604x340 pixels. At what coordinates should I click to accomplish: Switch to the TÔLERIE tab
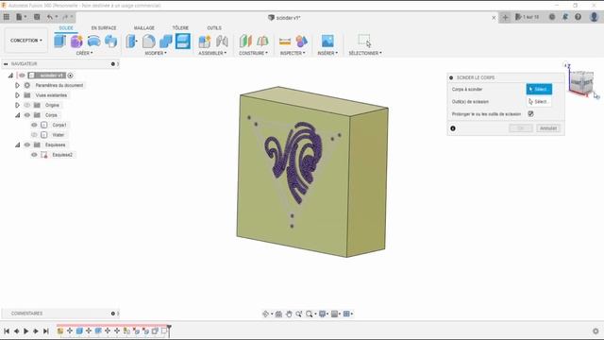[180, 28]
